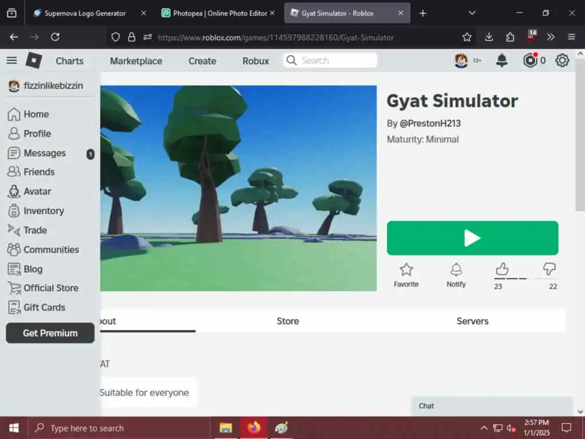Click the shield tracking protection icon
Image resolution: width=585 pixels, height=439 pixels.
point(115,37)
